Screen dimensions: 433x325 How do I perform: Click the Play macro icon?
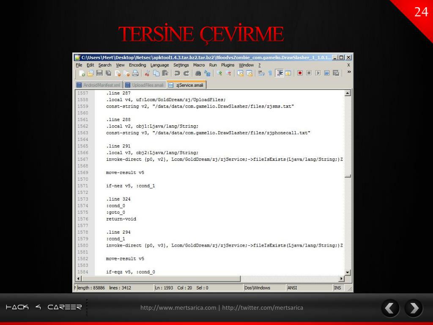pyautogui.click(x=318, y=73)
